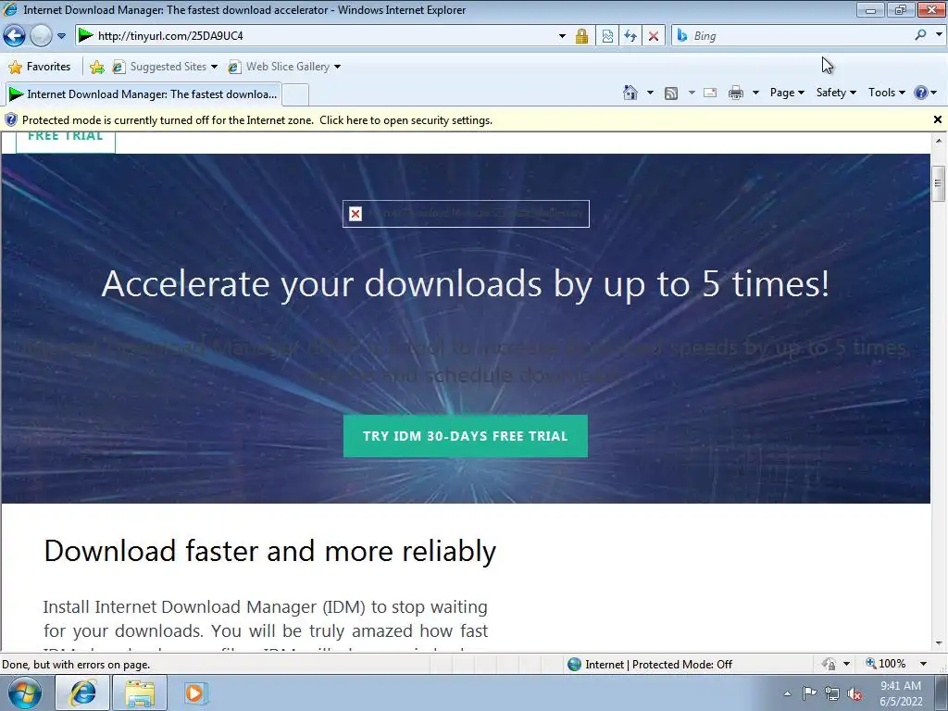This screenshot has height=711, width=948.
Task: Open Windows Media Player taskbar icon
Action: [196, 692]
